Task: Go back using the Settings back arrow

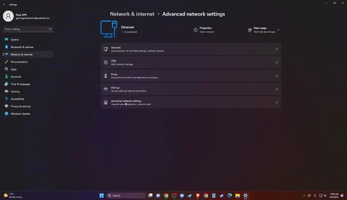Action: 4,4
